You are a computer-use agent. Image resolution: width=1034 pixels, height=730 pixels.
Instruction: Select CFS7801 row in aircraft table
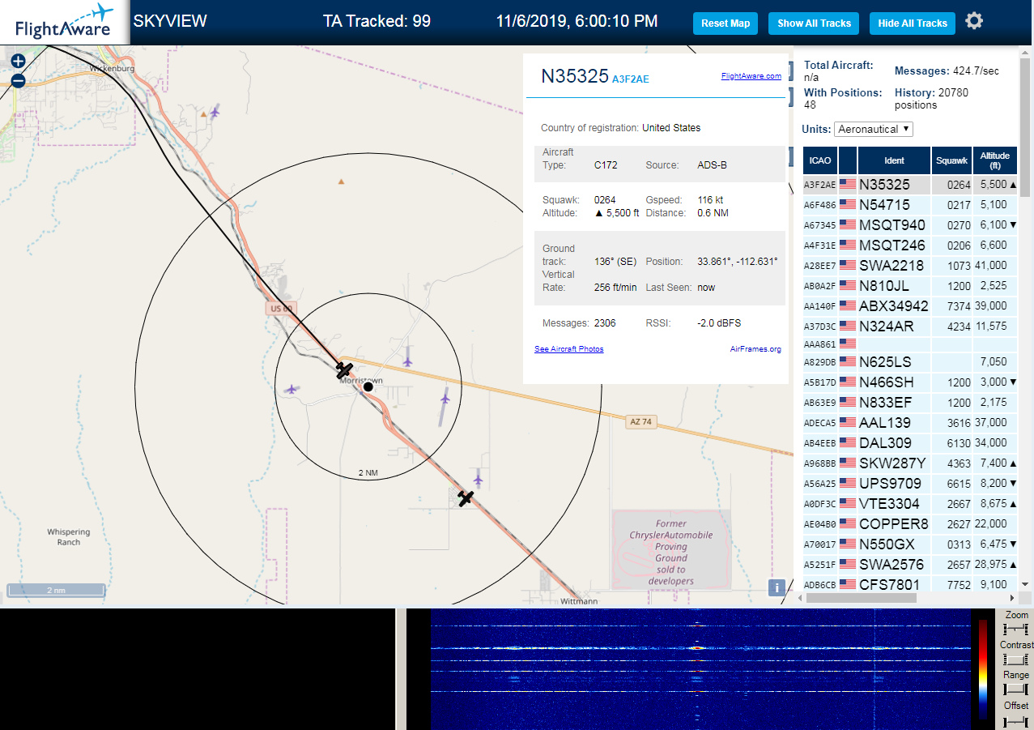click(910, 583)
